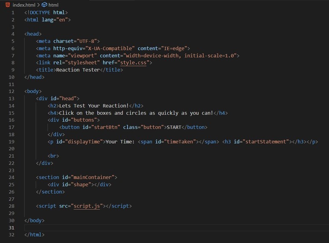
Task: Click the "mainContainer" section id value
Action: tap(93, 177)
